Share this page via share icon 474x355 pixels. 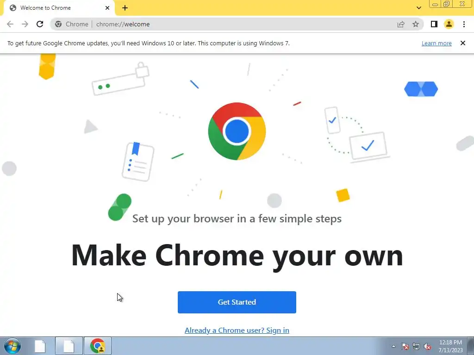[x=401, y=24]
